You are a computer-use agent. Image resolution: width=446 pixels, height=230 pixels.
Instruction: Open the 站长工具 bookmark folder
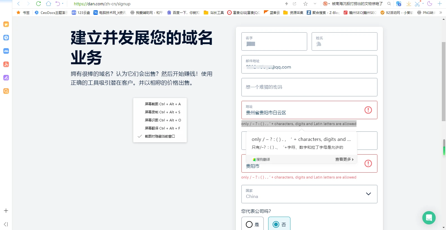click(214, 13)
